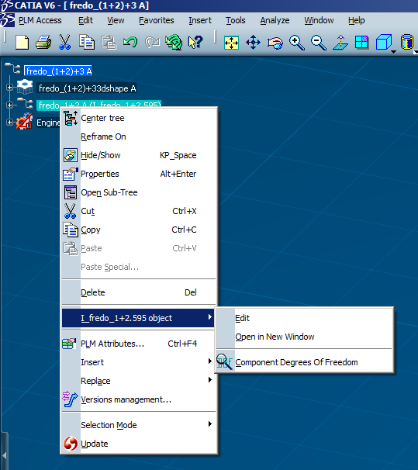Screen dimensions: 418x470
Task: Click the Paste toolbar icon
Action: [108, 42]
